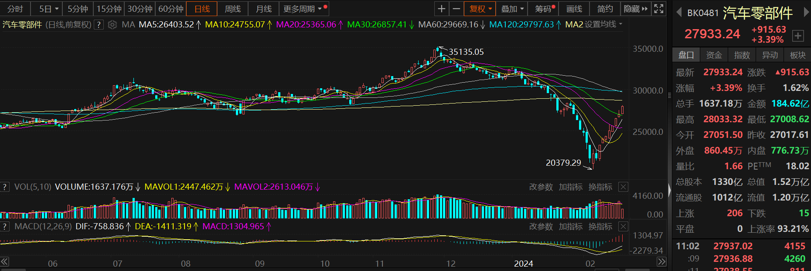Zoom in the chart with plus icon
811x271 pixels.
(442, 9)
